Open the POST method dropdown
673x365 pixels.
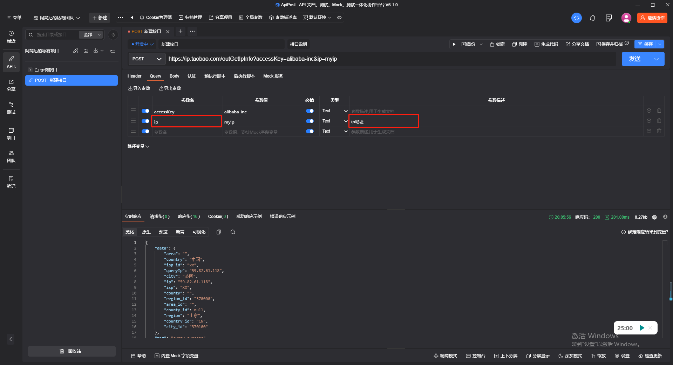[x=147, y=59]
